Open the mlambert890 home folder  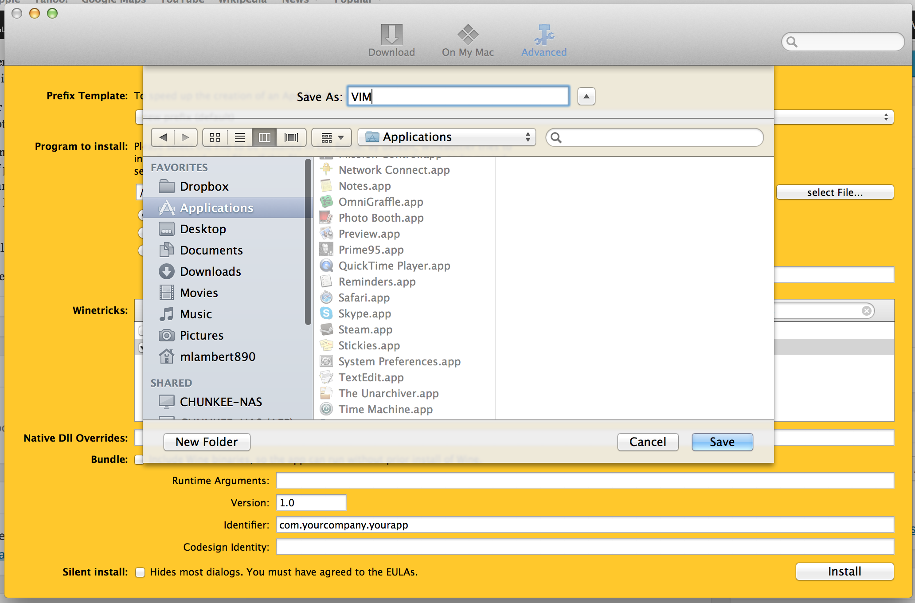pos(217,356)
